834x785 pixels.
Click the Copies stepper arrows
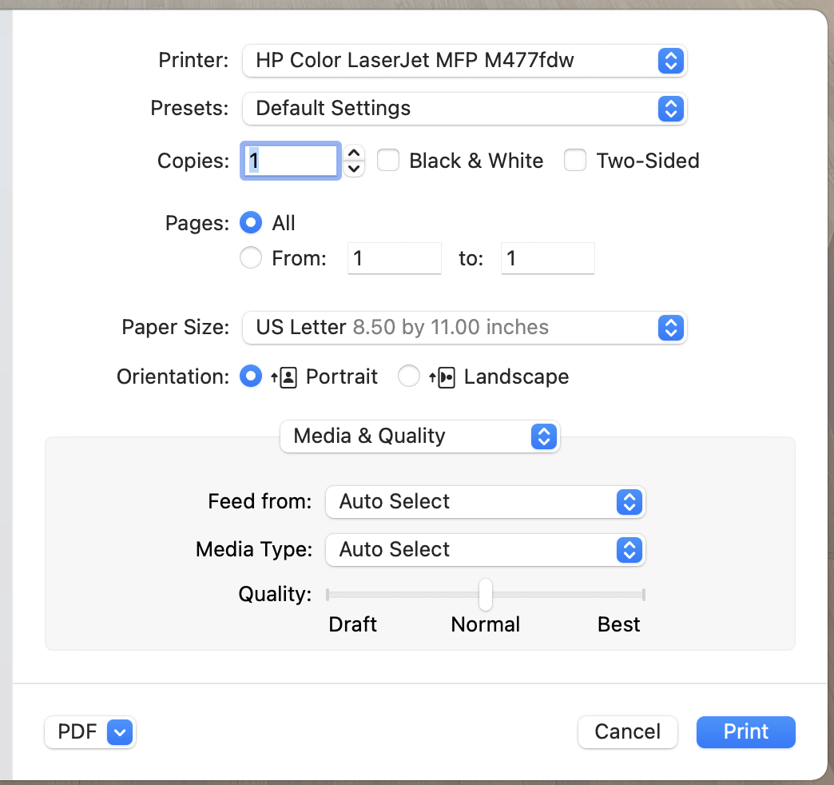[x=354, y=161]
